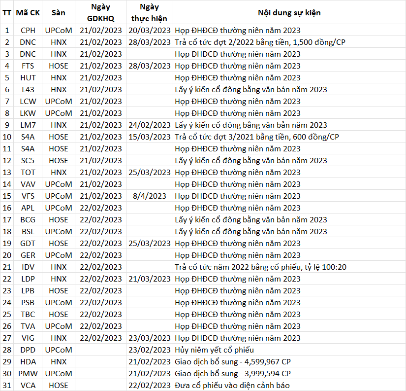Select the LKW stock code cell
The image size is (406, 391).
tap(28, 113)
